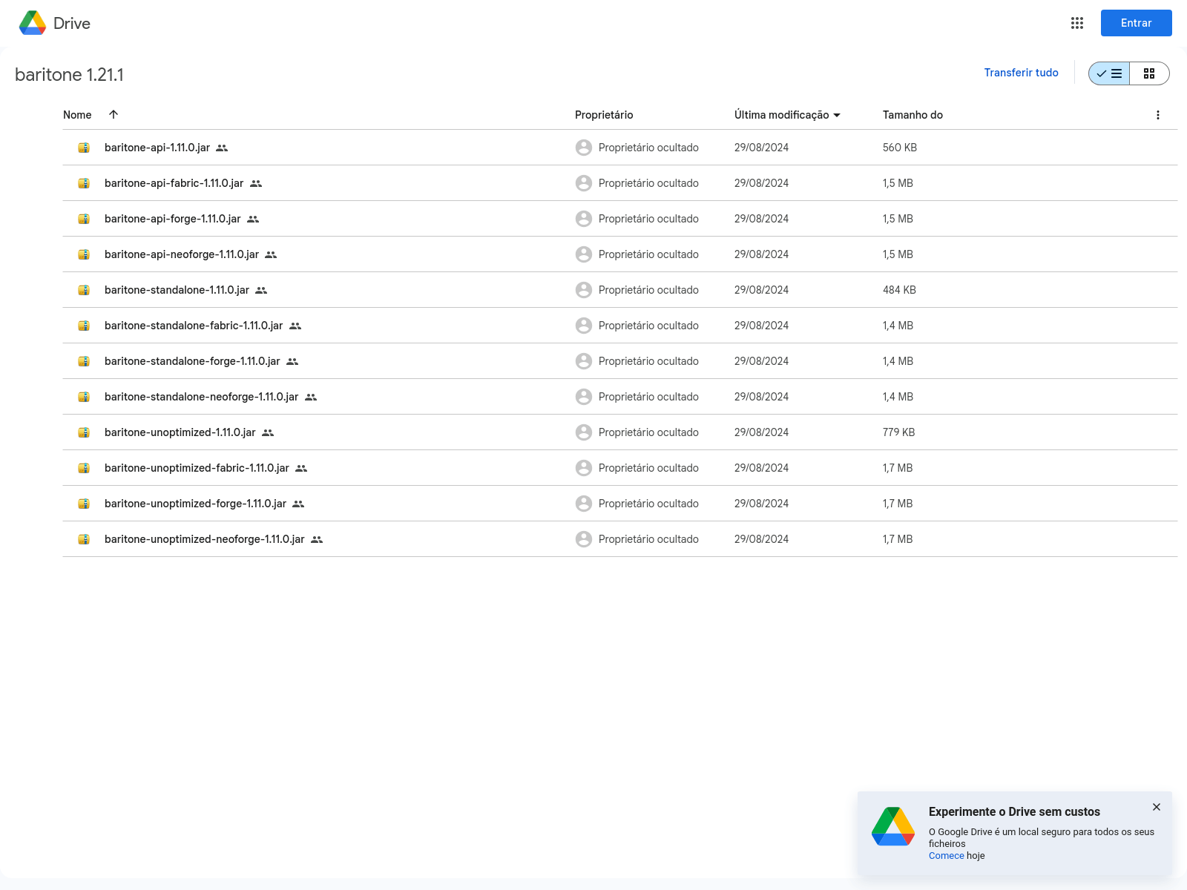Click the Drive logo in promo banner
The width and height of the screenshot is (1187, 890).
tap(893, 826)
